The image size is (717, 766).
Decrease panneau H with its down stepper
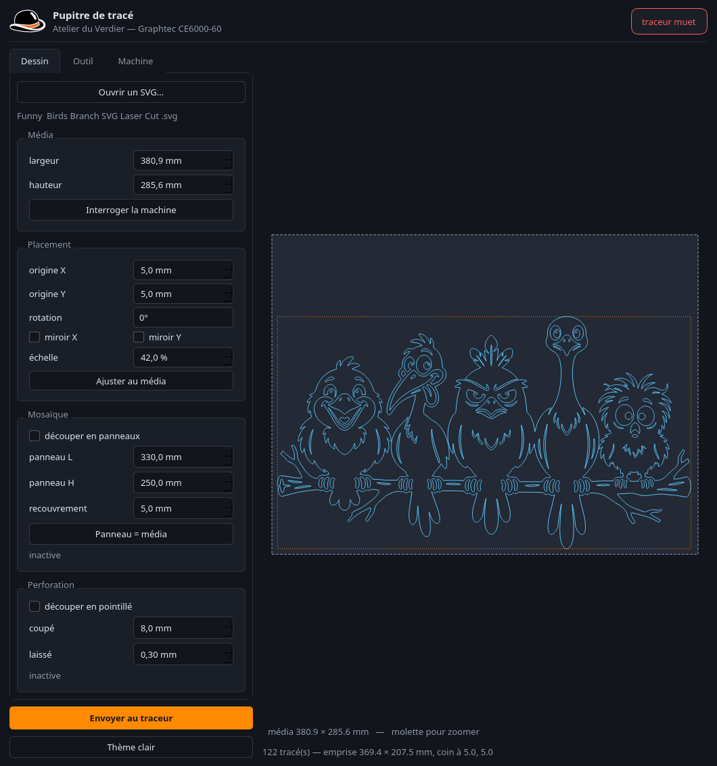coord(227,487)
